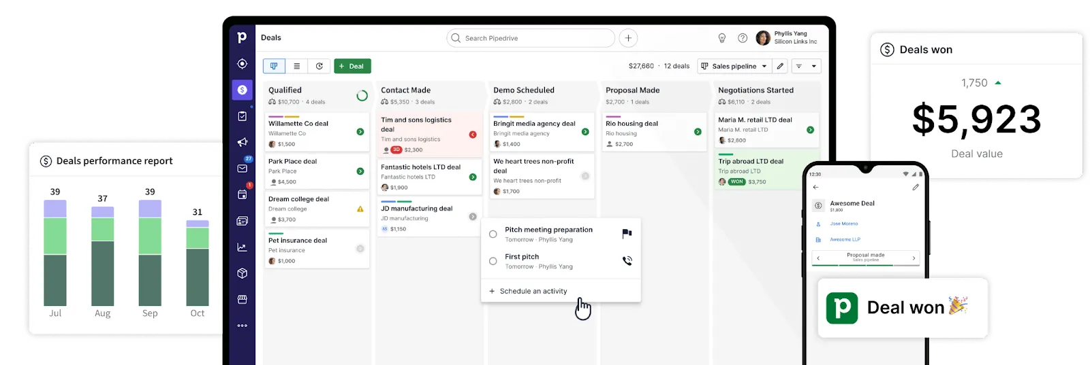Open the Sales Assistant lightbulb icon
1090x365 pixels.
coord(722,38)
